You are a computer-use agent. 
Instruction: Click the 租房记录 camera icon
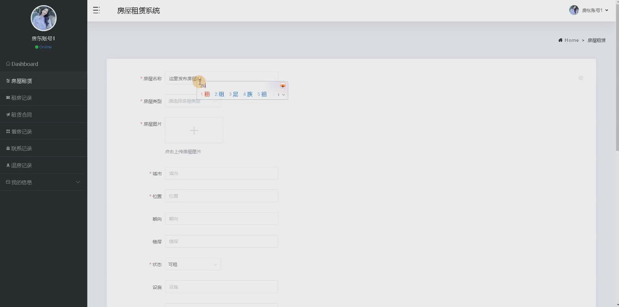coord(8,97)
